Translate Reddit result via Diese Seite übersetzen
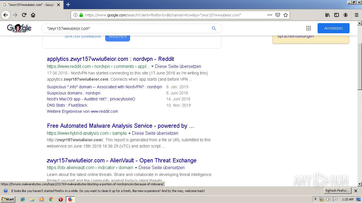Screen dimensions: 362x203 click(178, 67)
